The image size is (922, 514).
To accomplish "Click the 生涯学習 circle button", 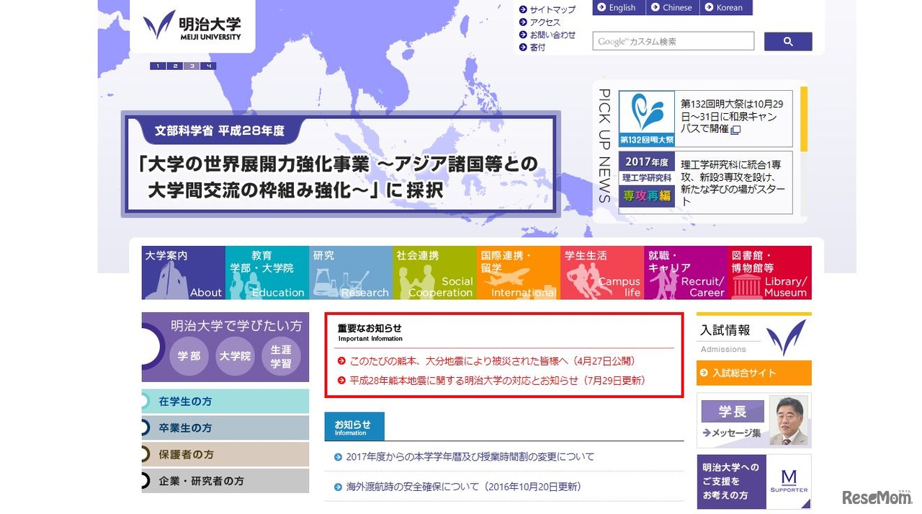I will coord(281,356).
